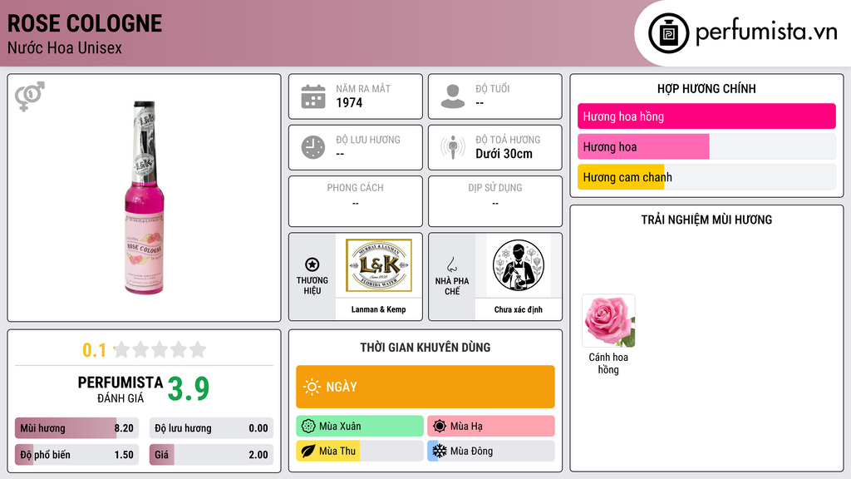Select the Mùa Thu season bar
851x479 pixels.
(360, 451)
